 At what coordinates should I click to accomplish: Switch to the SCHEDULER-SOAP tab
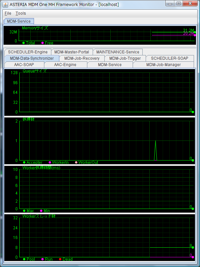pyautogui.click(x=170, y=58)
